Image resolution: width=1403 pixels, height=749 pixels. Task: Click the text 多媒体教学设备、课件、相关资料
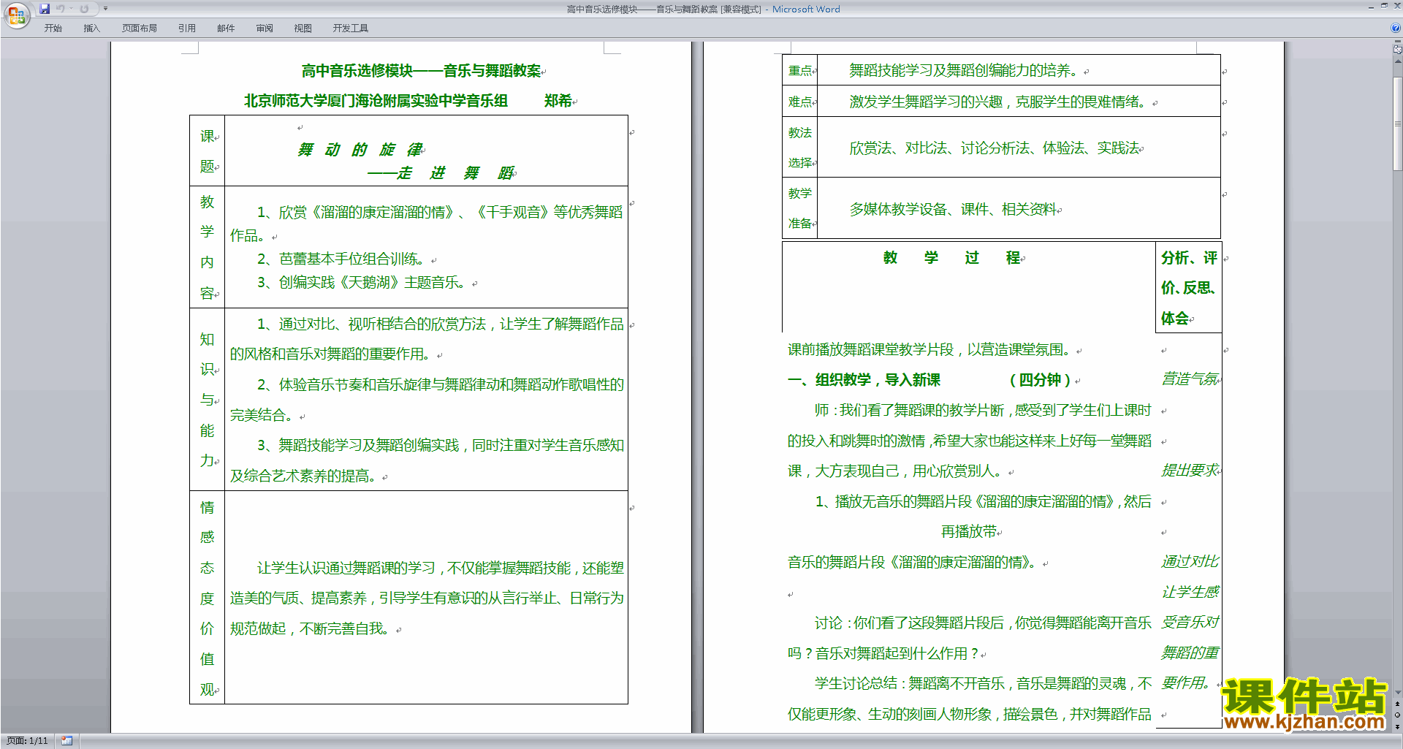(x=952, y=210)
